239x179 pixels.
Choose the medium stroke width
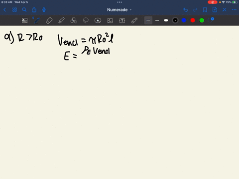[x=157, y=20]
